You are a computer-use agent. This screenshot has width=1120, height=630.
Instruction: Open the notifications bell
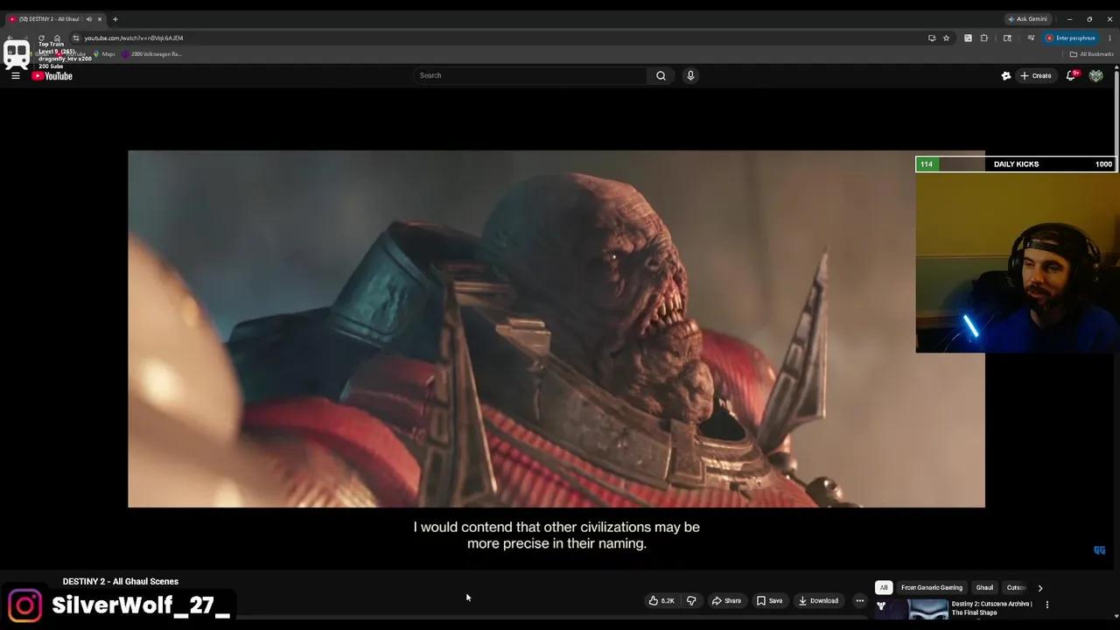[x=1071, y=76]
